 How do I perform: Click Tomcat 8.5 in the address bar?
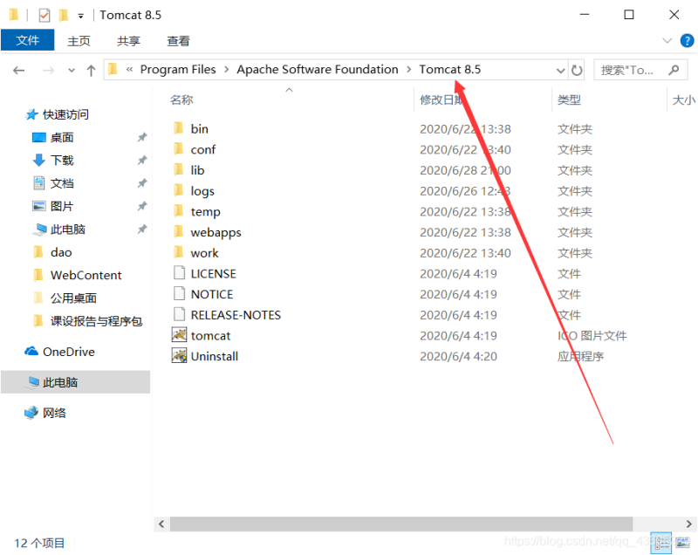click(x=450, y=70)
